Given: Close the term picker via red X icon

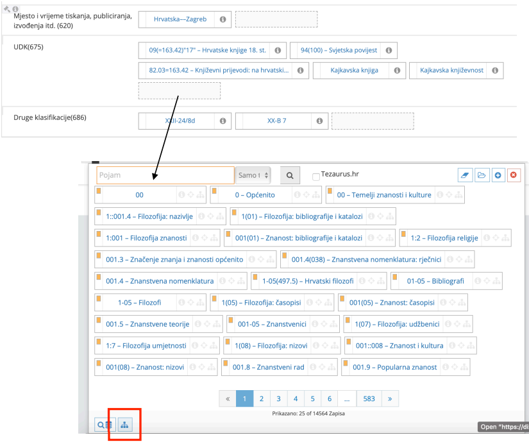Looking at the screenshot, I should tap(514, 175).
